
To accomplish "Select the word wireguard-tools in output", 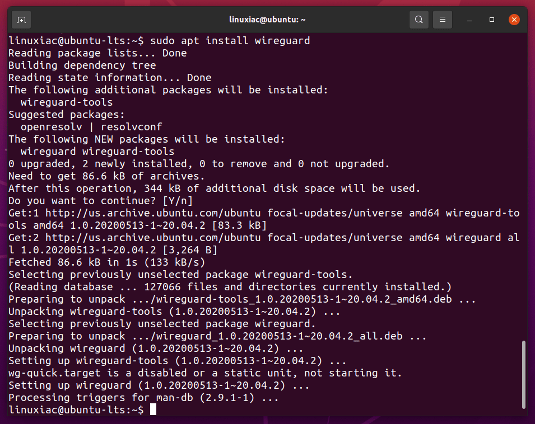I will point(66,102).
